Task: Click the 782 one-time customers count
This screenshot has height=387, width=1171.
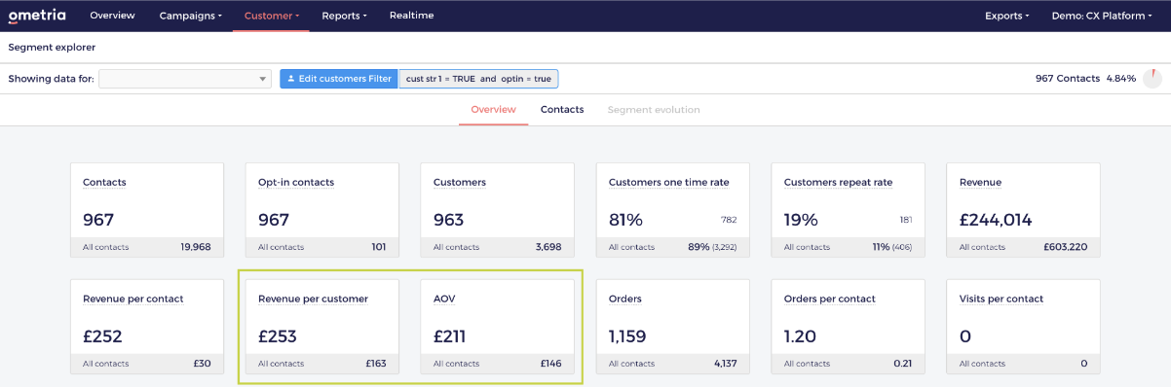Action: (x=729, y=220)
